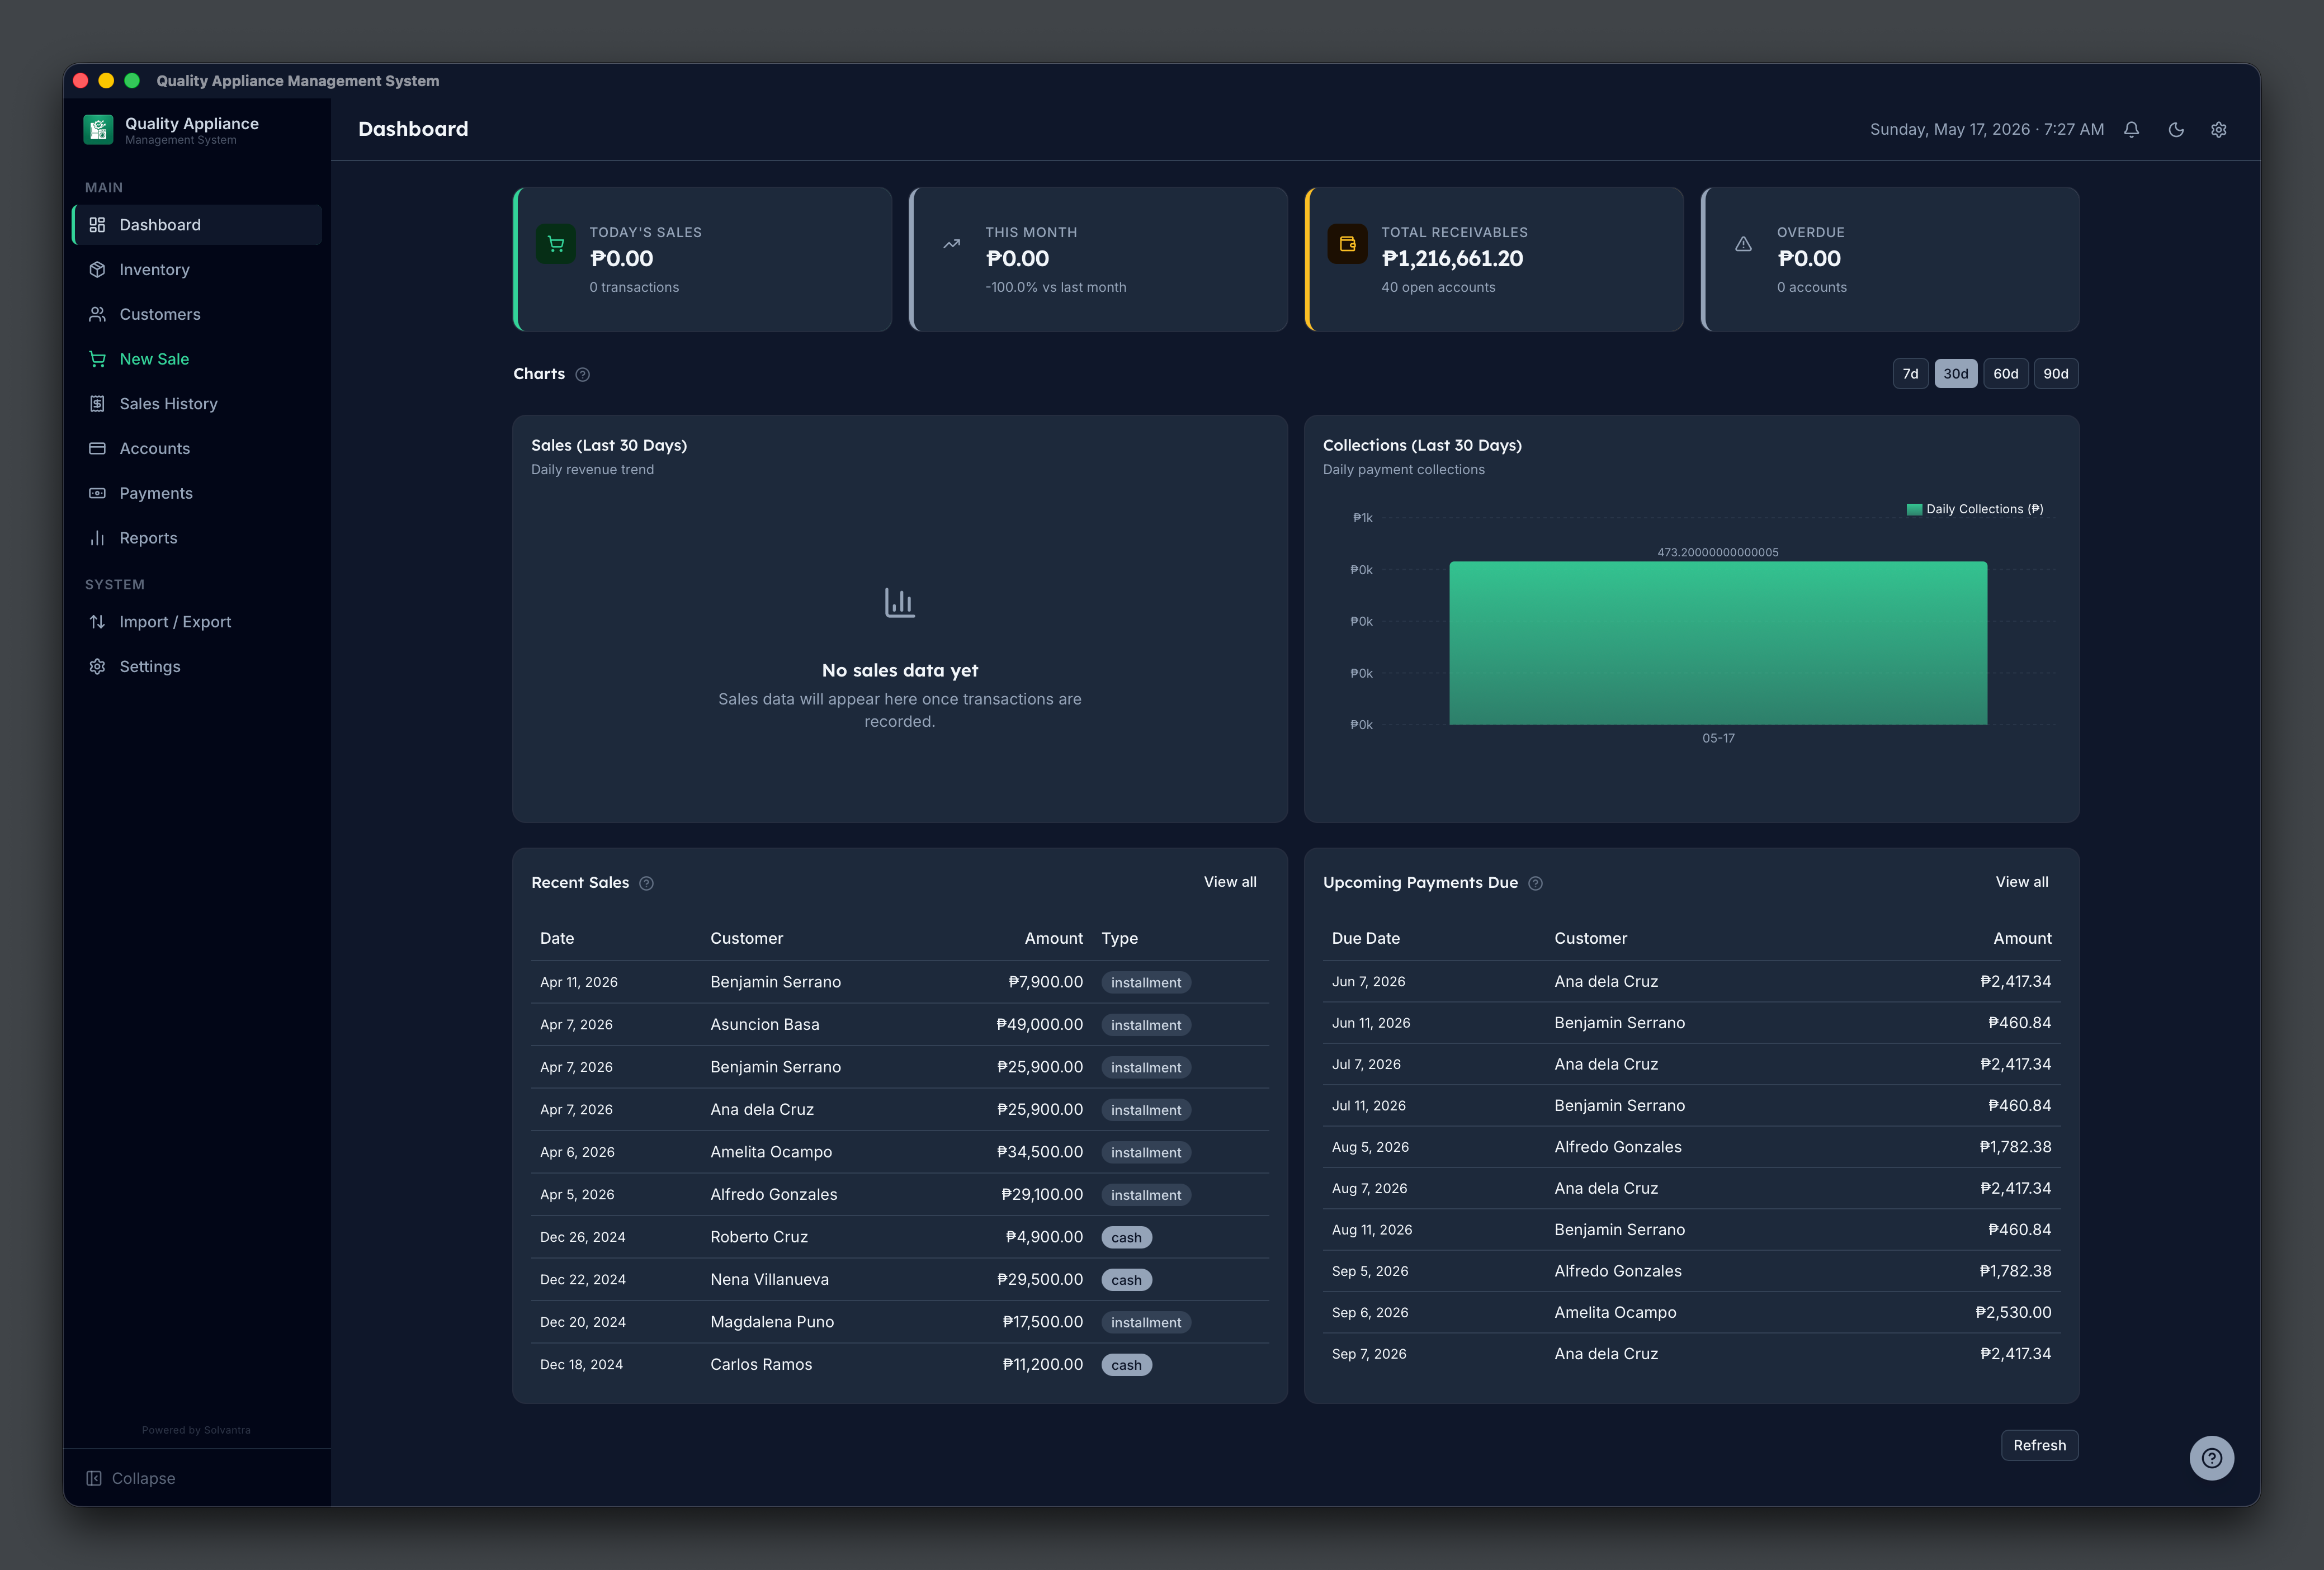
Task: Open the Inventory page
Action: tap(197, 270)
